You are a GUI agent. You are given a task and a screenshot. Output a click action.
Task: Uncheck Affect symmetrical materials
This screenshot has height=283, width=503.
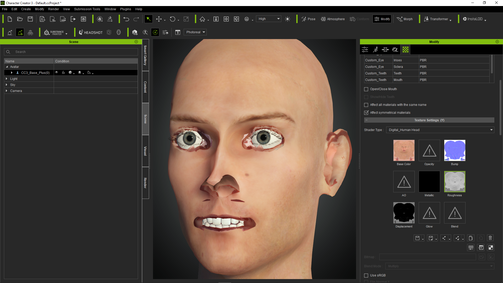pos(366,113)
